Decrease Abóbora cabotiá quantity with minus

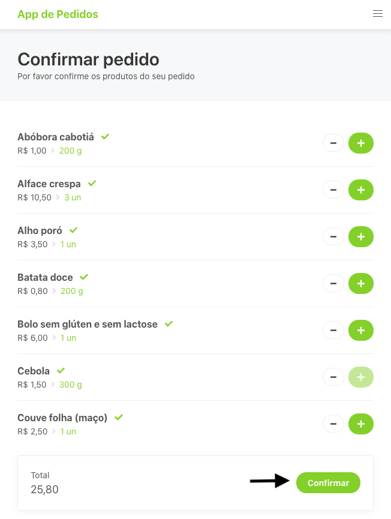coord(333,143)
